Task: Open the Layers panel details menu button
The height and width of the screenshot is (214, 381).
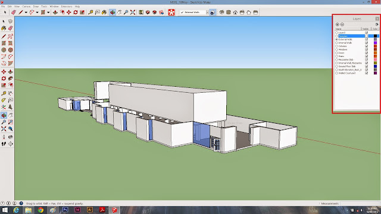Action: 377,24
